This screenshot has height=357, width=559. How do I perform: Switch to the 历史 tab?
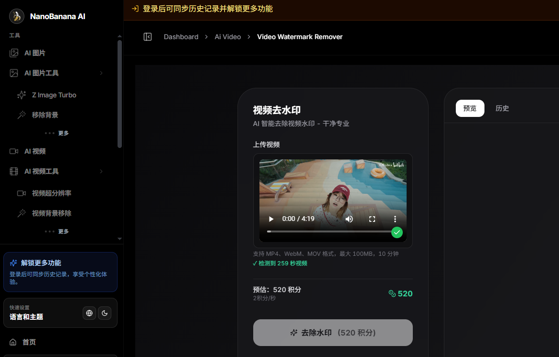(x=502, y=108)
